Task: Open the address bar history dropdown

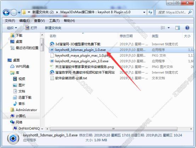Action: tap(144, 12)
